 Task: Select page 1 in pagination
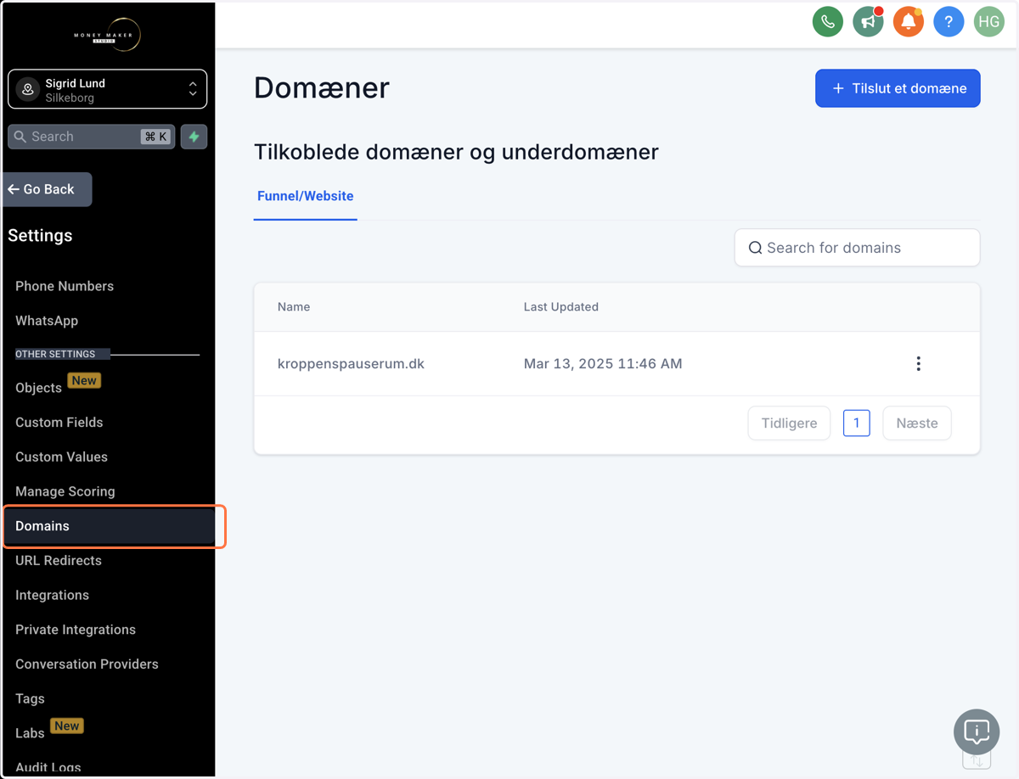pos(856,423)
